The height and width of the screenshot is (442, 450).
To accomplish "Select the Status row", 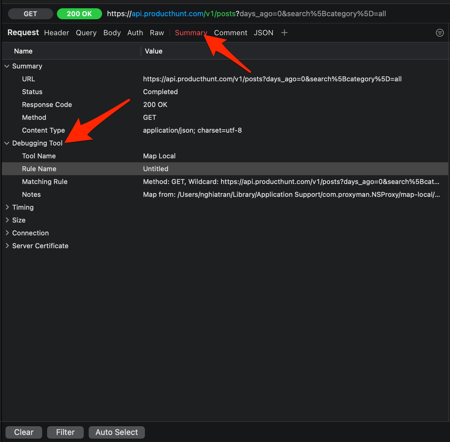I will [225, 92].
